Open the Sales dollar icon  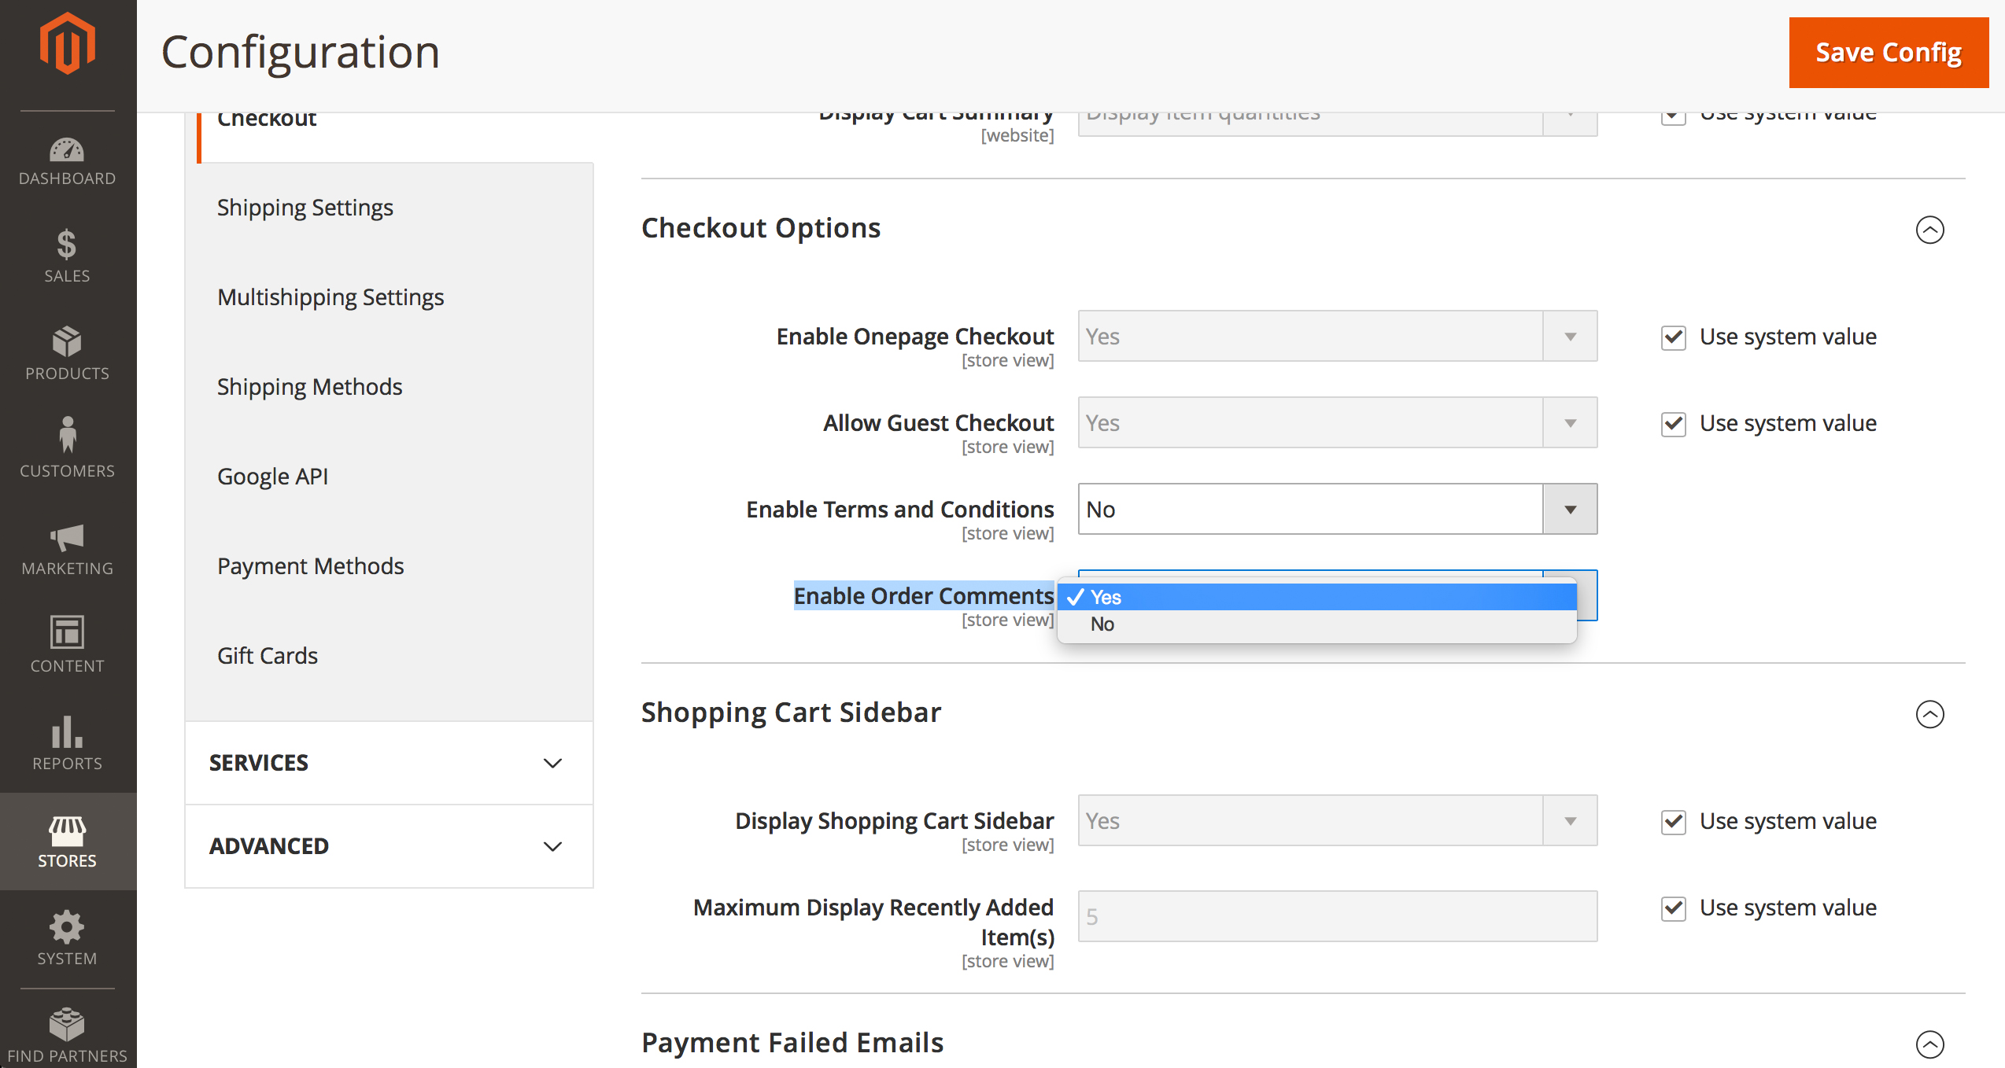pos(67,245)
